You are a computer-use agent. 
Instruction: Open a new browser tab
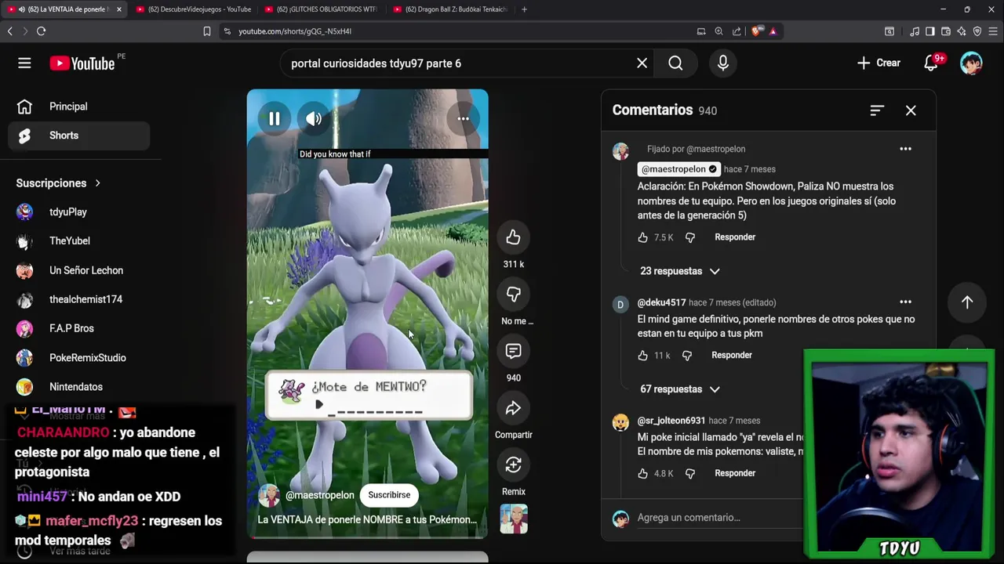click(x=524, y=9)
